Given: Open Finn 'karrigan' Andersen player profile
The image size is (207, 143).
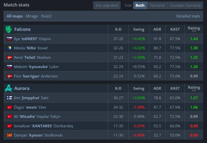Looking at the screenshot, I should [36, 76].
